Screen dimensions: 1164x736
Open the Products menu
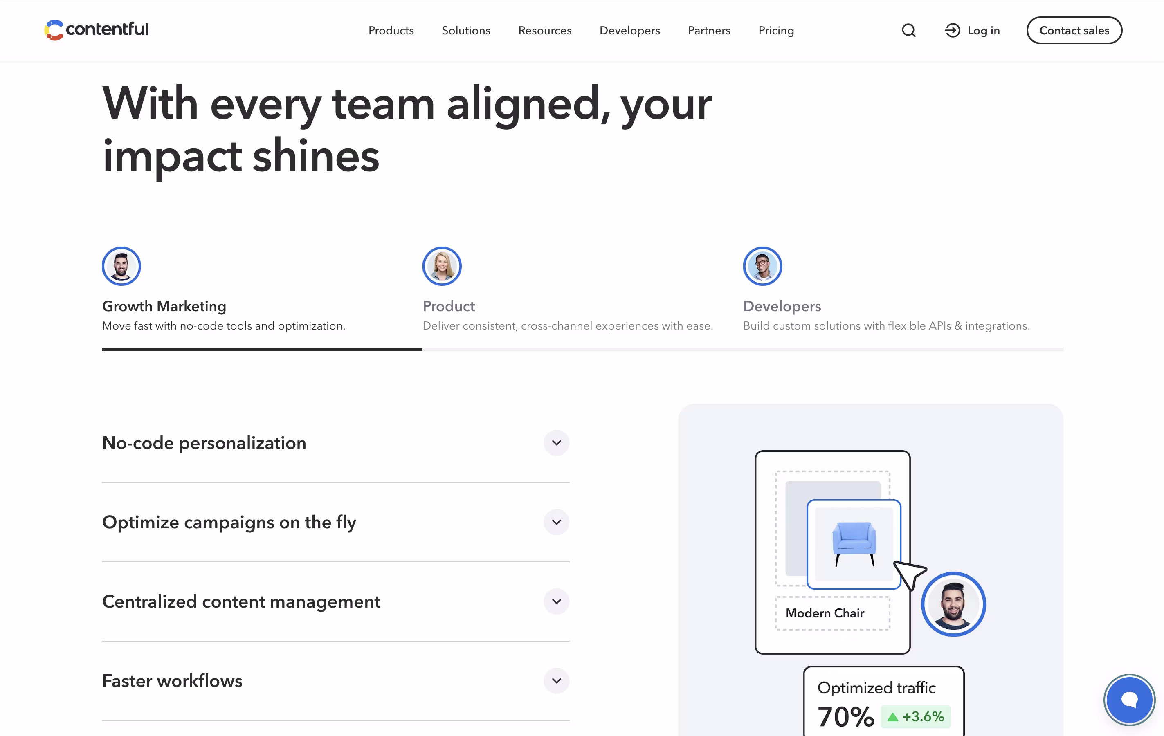pos(391,30)
